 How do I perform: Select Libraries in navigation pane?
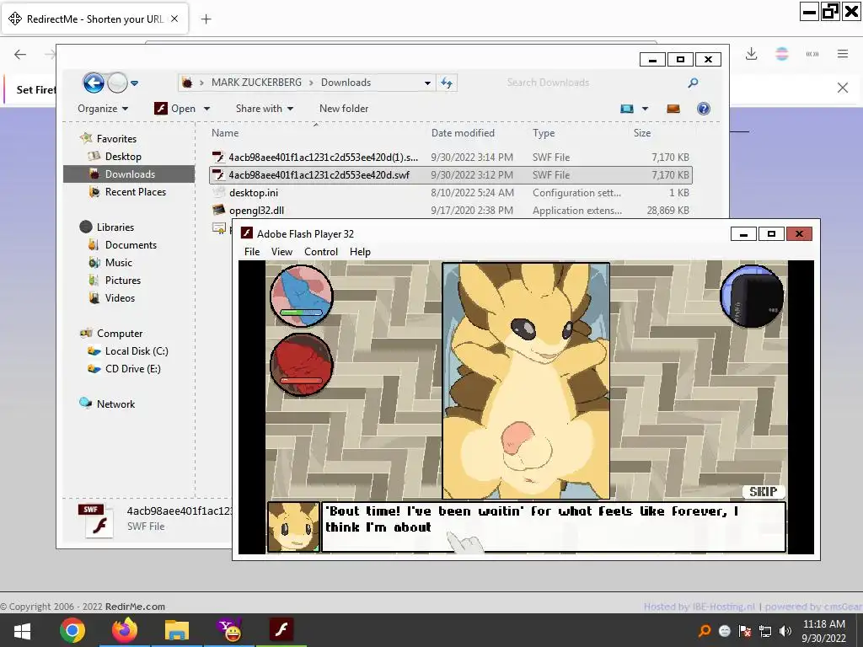tap(115, 227)
